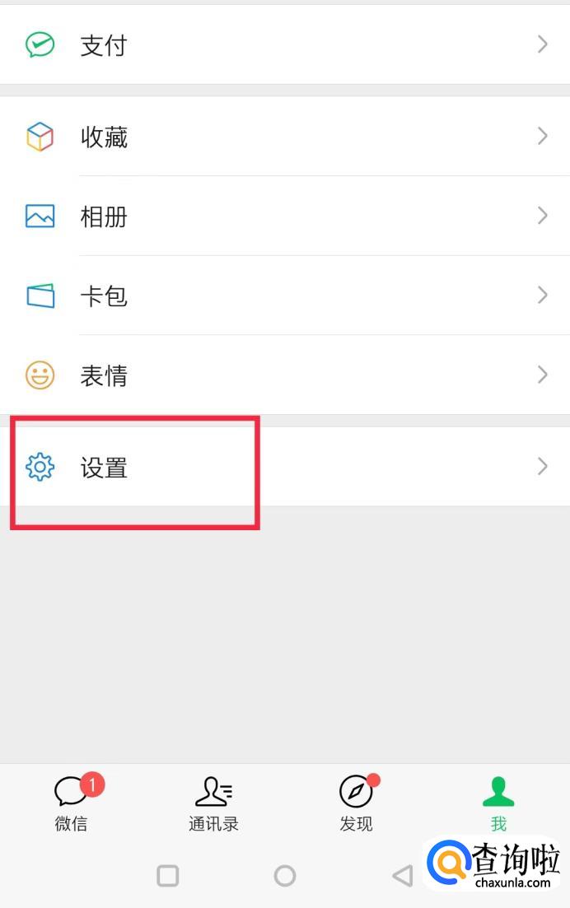Tap the 发现 compass icon
This screenshot has height=908, width=570.
click(x=356, y=791)
